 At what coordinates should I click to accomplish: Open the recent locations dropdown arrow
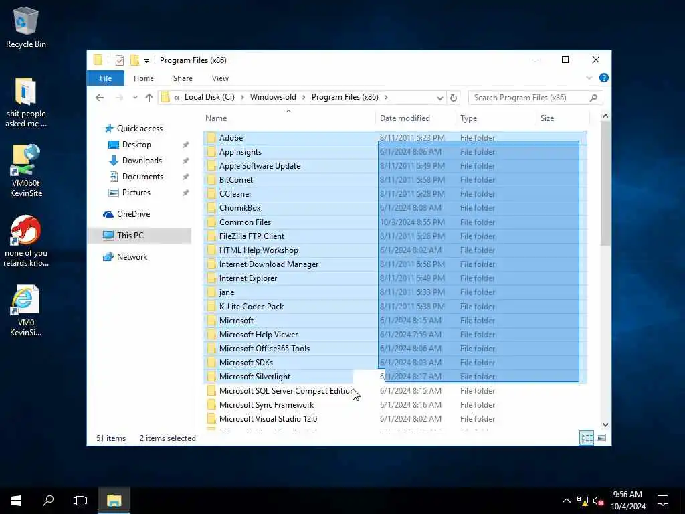point(135,98)
